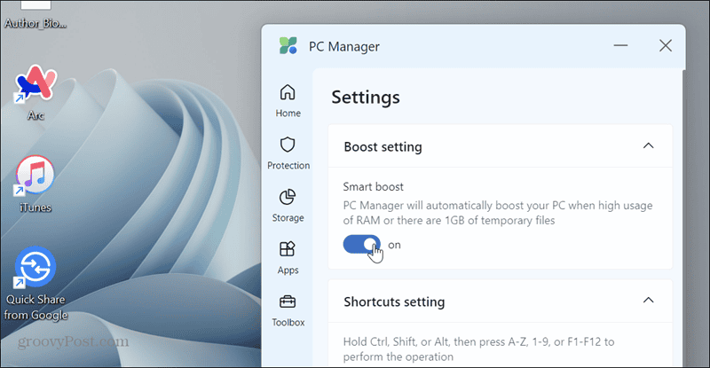Select the Arc desktop shortcut

pos(35,93)
